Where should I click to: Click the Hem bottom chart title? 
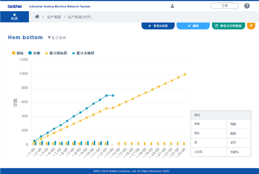[x=25, y=38]
